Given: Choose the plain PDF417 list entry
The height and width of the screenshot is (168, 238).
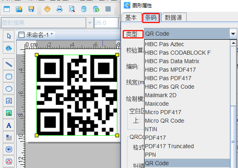Looking at the screenshot, I should (187, 137).
